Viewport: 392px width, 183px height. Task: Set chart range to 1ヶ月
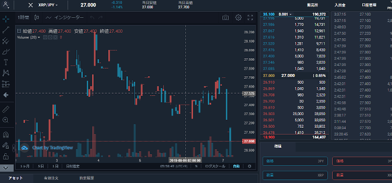25,166
